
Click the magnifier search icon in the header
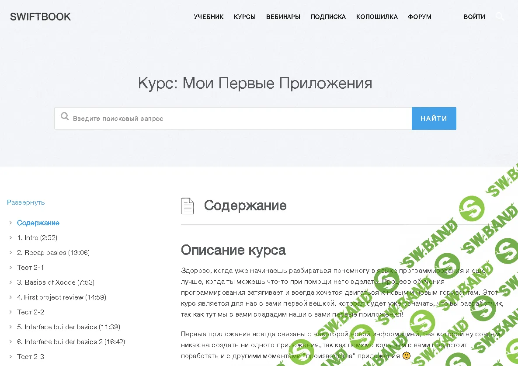[x=500, y=16]
